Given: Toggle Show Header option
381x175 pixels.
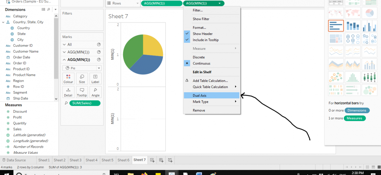Looking at the screenshot, I should (x=212, y=34).
